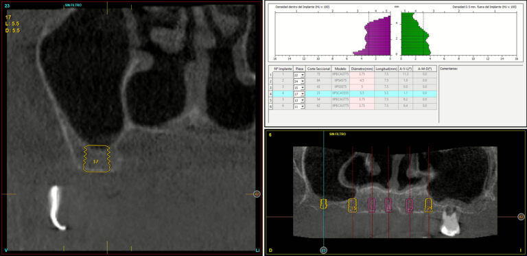Select row header 1 in implant table

point(270,75)
